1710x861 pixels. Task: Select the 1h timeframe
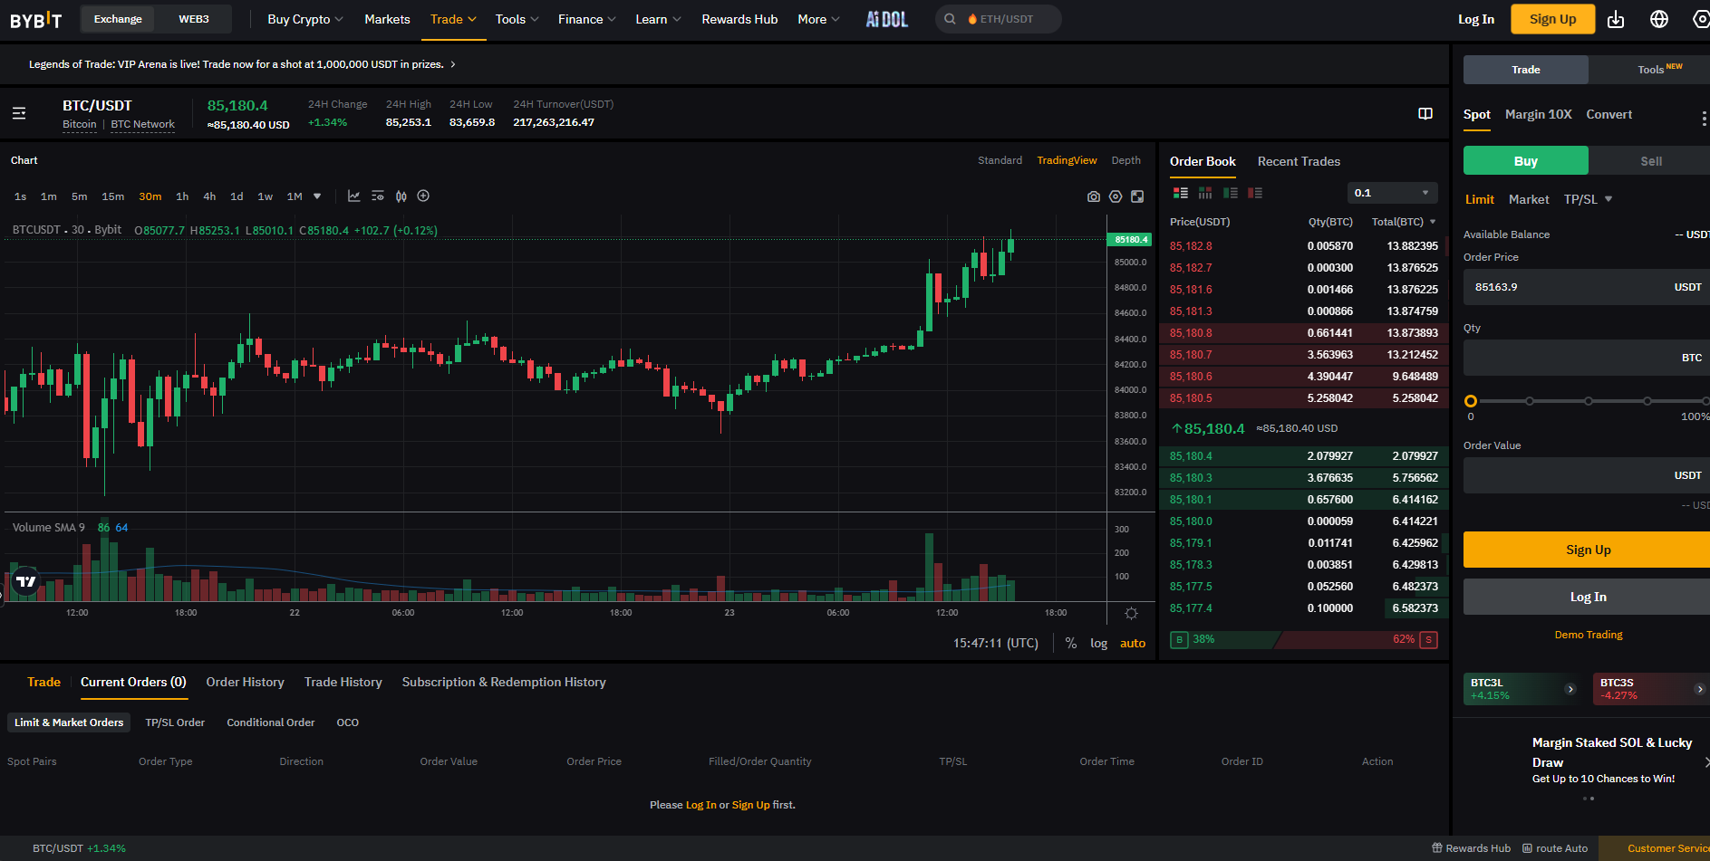[182, 196]
